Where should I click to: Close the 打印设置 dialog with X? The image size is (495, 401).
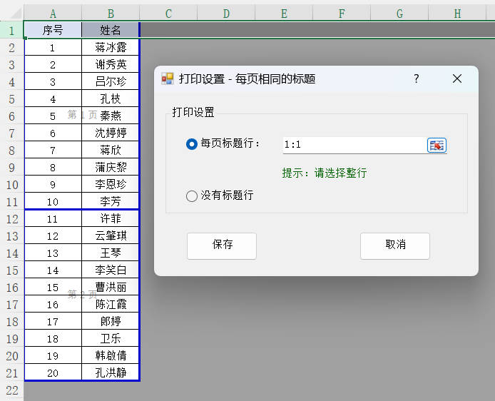point(457,79)
